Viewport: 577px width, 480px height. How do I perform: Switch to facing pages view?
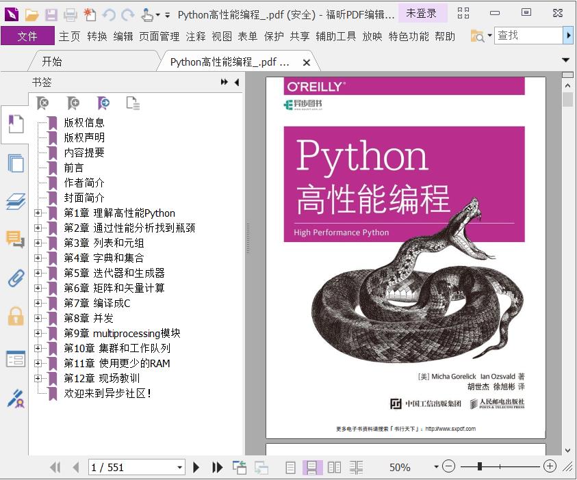click(x=334, y=467)
